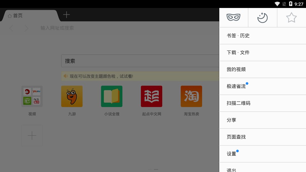Image resolution: width=306 pixels, height=172 pixels.
Task: Open 淘宝热卖 orange icon
Action: coord(191,96)
